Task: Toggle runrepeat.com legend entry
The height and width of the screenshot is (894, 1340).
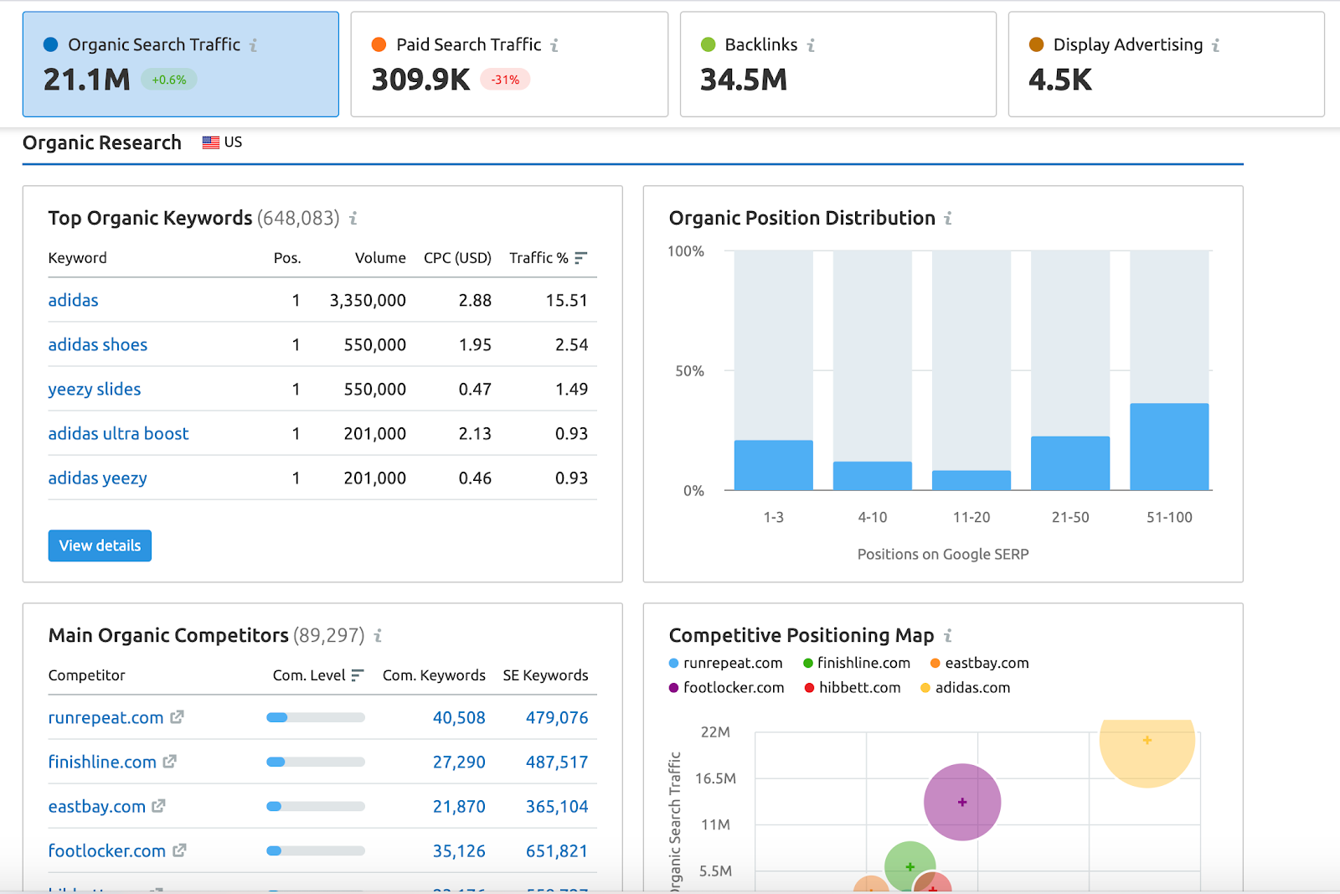Action: click(x=726, y=663)
